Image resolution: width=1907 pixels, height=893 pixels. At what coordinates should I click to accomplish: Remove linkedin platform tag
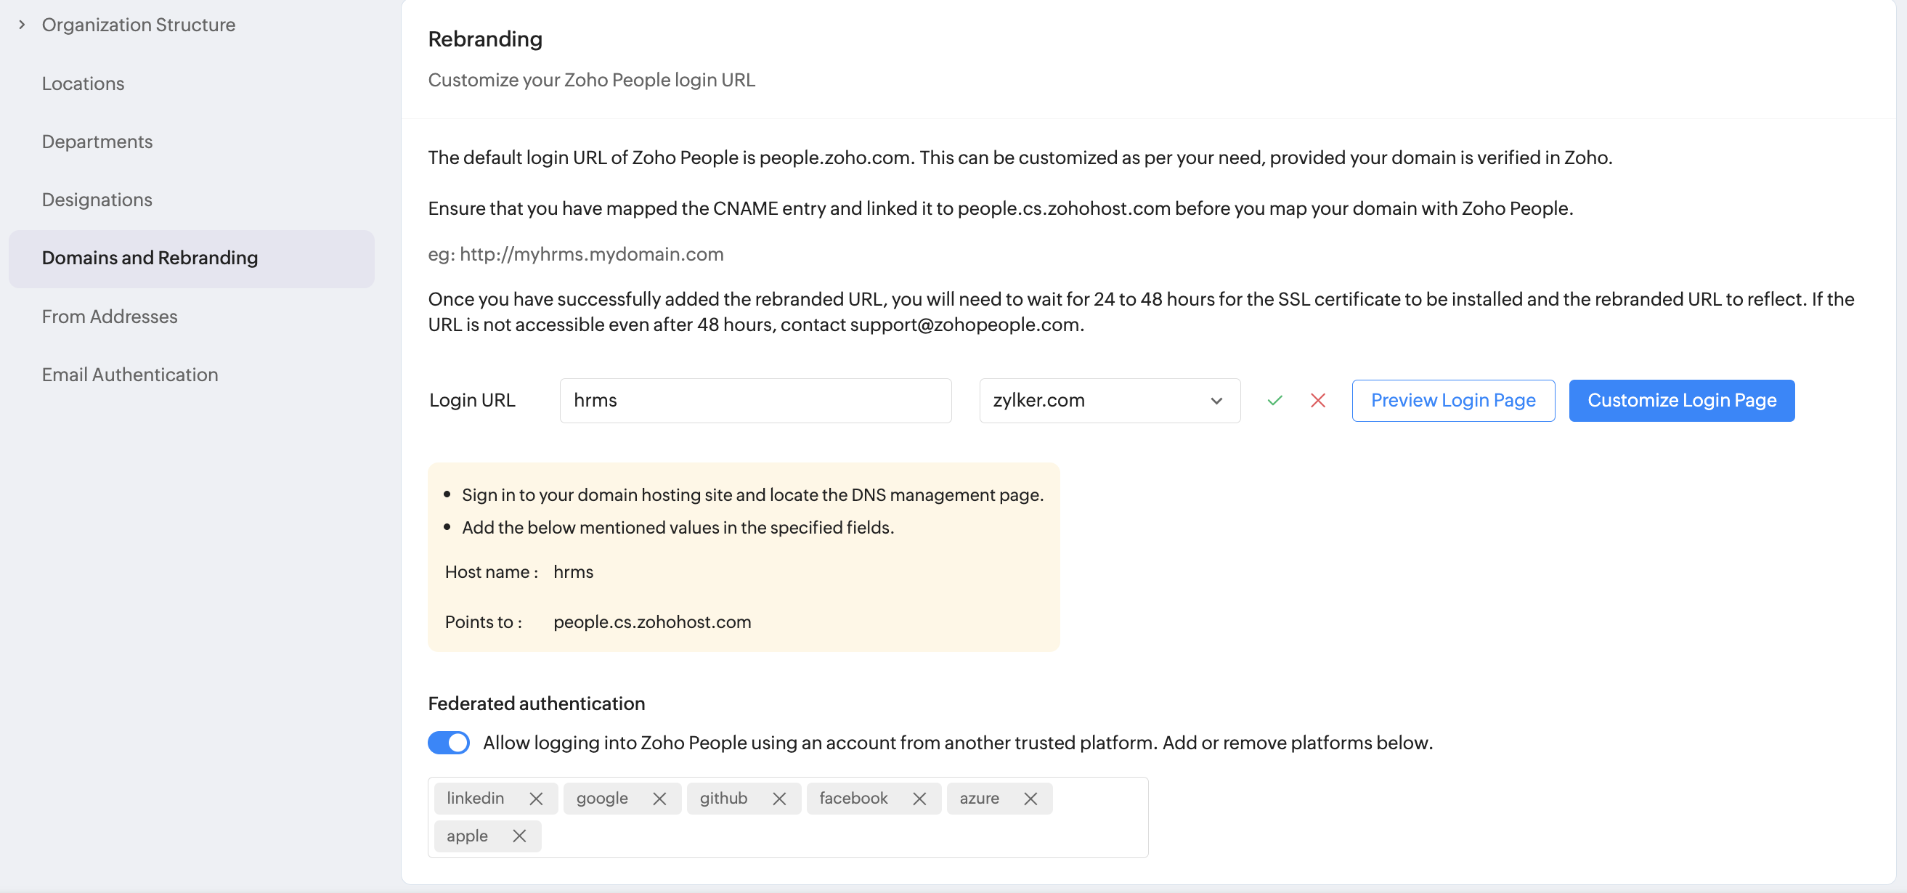[x=536, y=799]
